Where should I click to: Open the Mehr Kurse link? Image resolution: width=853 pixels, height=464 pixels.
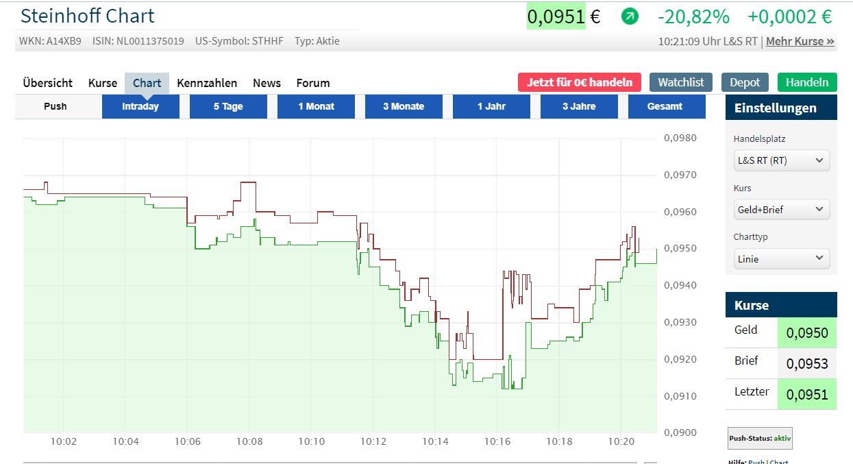pyautogui.click(x=800, y=41)
